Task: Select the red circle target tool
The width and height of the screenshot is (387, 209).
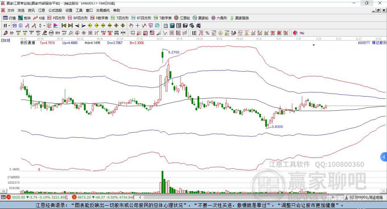Action: [x=77, y=33]
